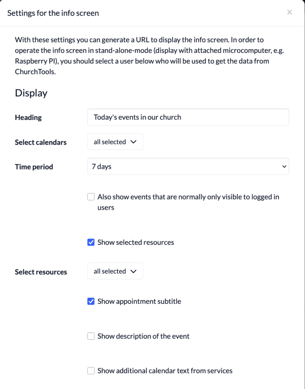This screenshot has width=305, height=389.
Task: Open the Time period 7 days dropdown
Action: tap(188, 167)
